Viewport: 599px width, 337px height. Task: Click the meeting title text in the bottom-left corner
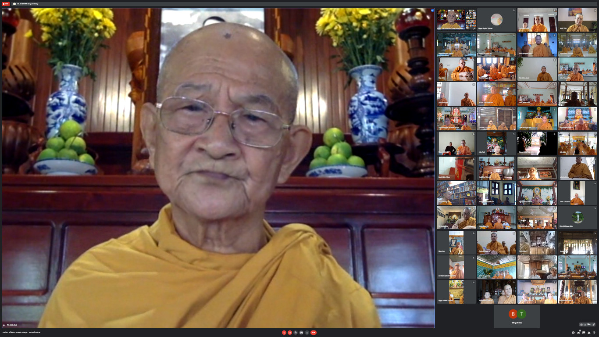coord(21,333)
